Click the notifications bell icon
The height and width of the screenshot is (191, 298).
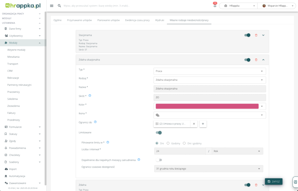215,6
